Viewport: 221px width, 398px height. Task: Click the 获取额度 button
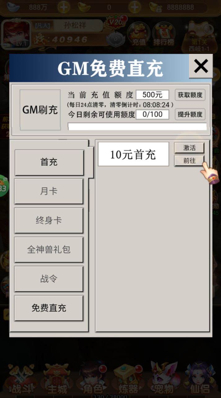(x=190, y=95)
